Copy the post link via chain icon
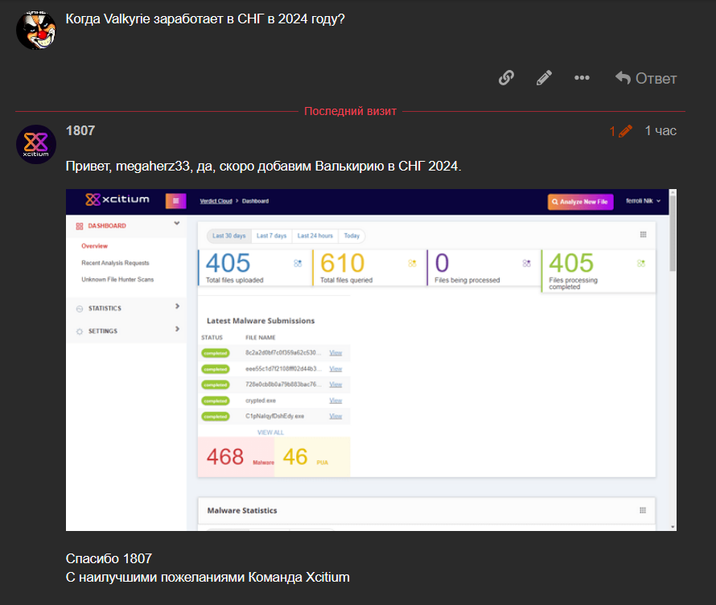The width and height of the screenshot is (716, 605). coord(506,77)
